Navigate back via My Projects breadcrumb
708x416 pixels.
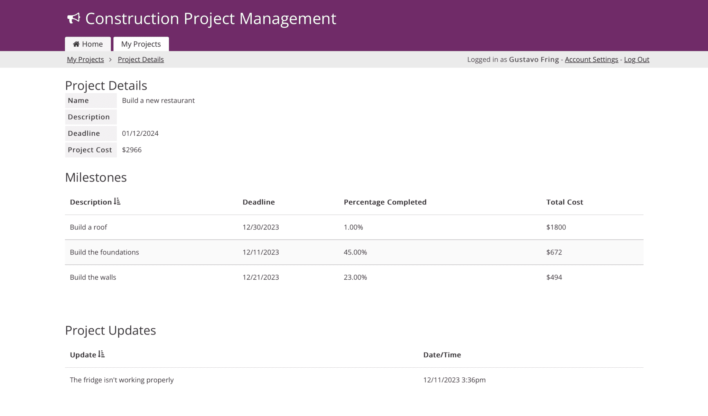click(85, 59)
